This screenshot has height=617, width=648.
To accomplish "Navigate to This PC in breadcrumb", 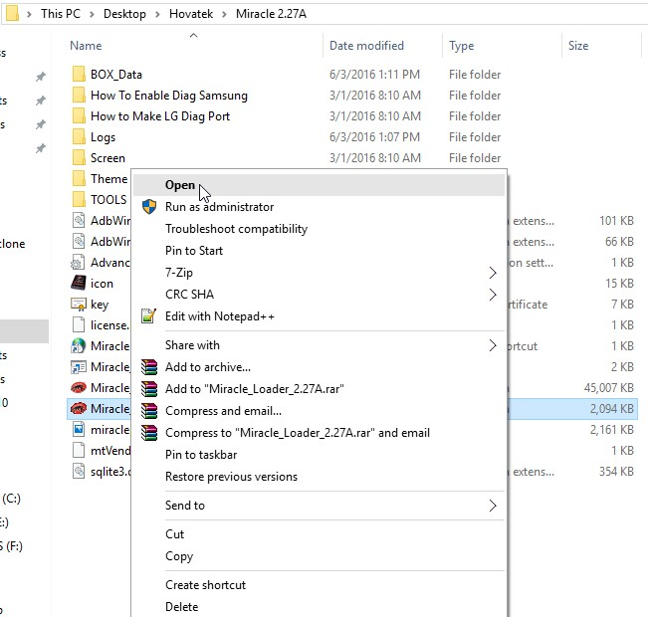I will 61,14.
